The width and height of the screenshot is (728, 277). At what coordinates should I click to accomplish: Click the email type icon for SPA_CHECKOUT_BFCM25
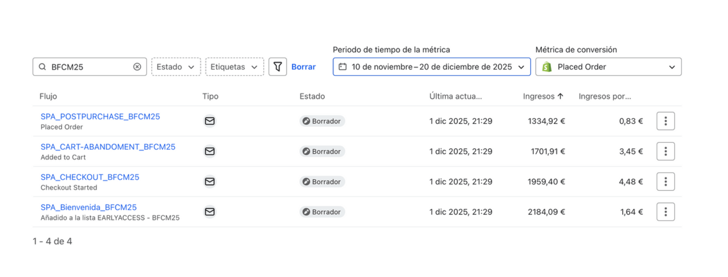click(x=210, y=182)
